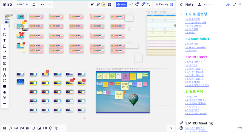Select the Shape rectangle tool
The height and width of the screenshot is (132, 244).
[x=4, y=46]
